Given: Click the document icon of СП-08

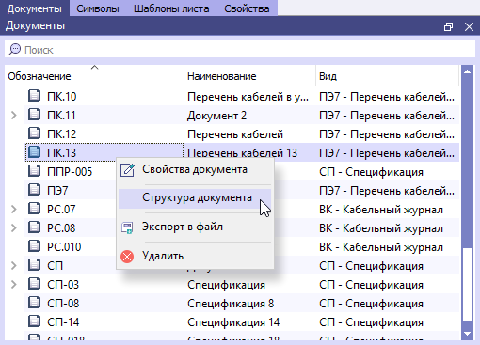Looking at the screenshot, I should pos(34,303).
